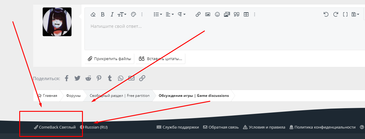Share via the Reddit icon
Image resolution: width=365 pixels, height=139 pixels.
click(x=88, y=78)
